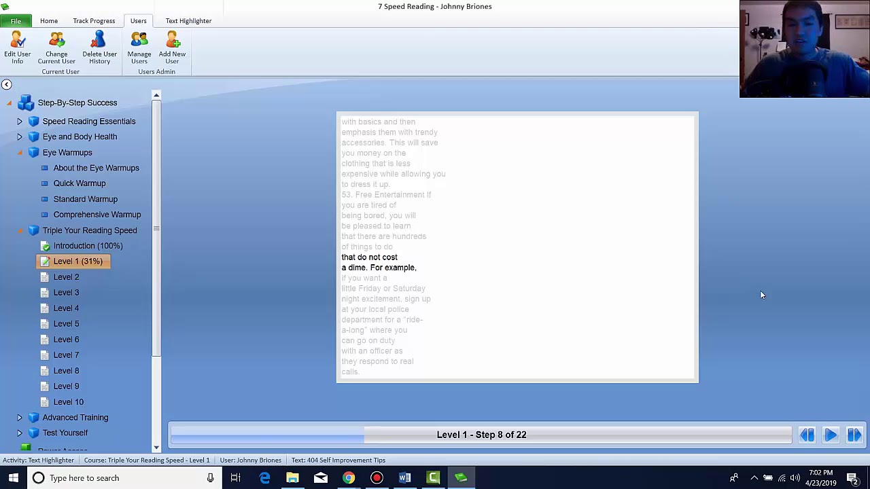This screenshot has width=870, height=489.
Task: Click "Text: 404 Self Improvement Tips" in status bar
Action: tap(338, 460)
